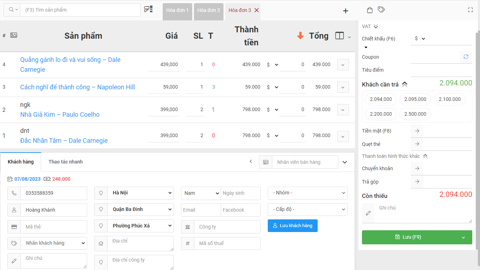Open the Nhóm customer group dropdown

coord(307,193)
